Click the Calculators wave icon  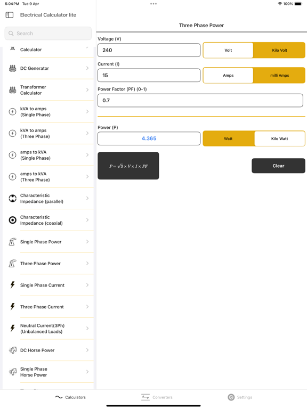click(x=59, y=397)
